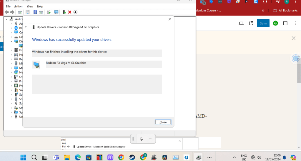Click the back arrow in Update Drivers dialog header
The width and height of the screenshot is (301, 161).
[x=26, y=27]
